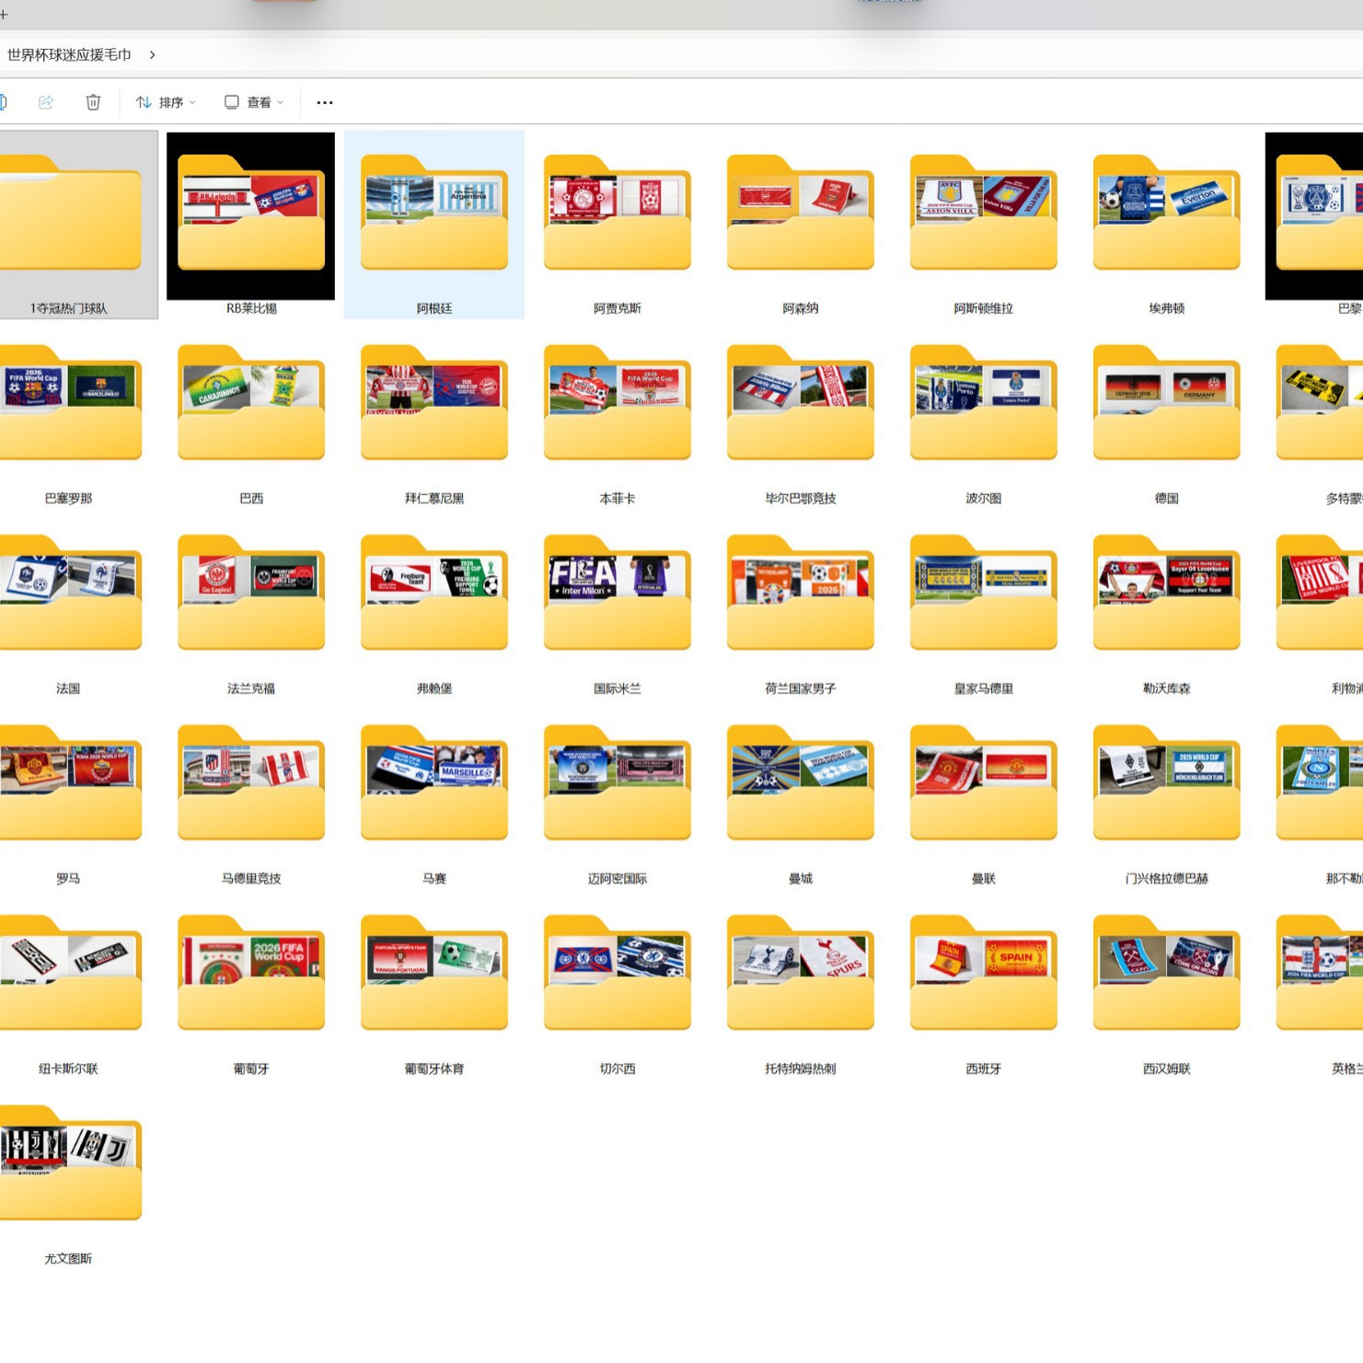Select the 阿斯顿维拉 folder
The width and height of the screenshot is (1363, 1363).
984,213
